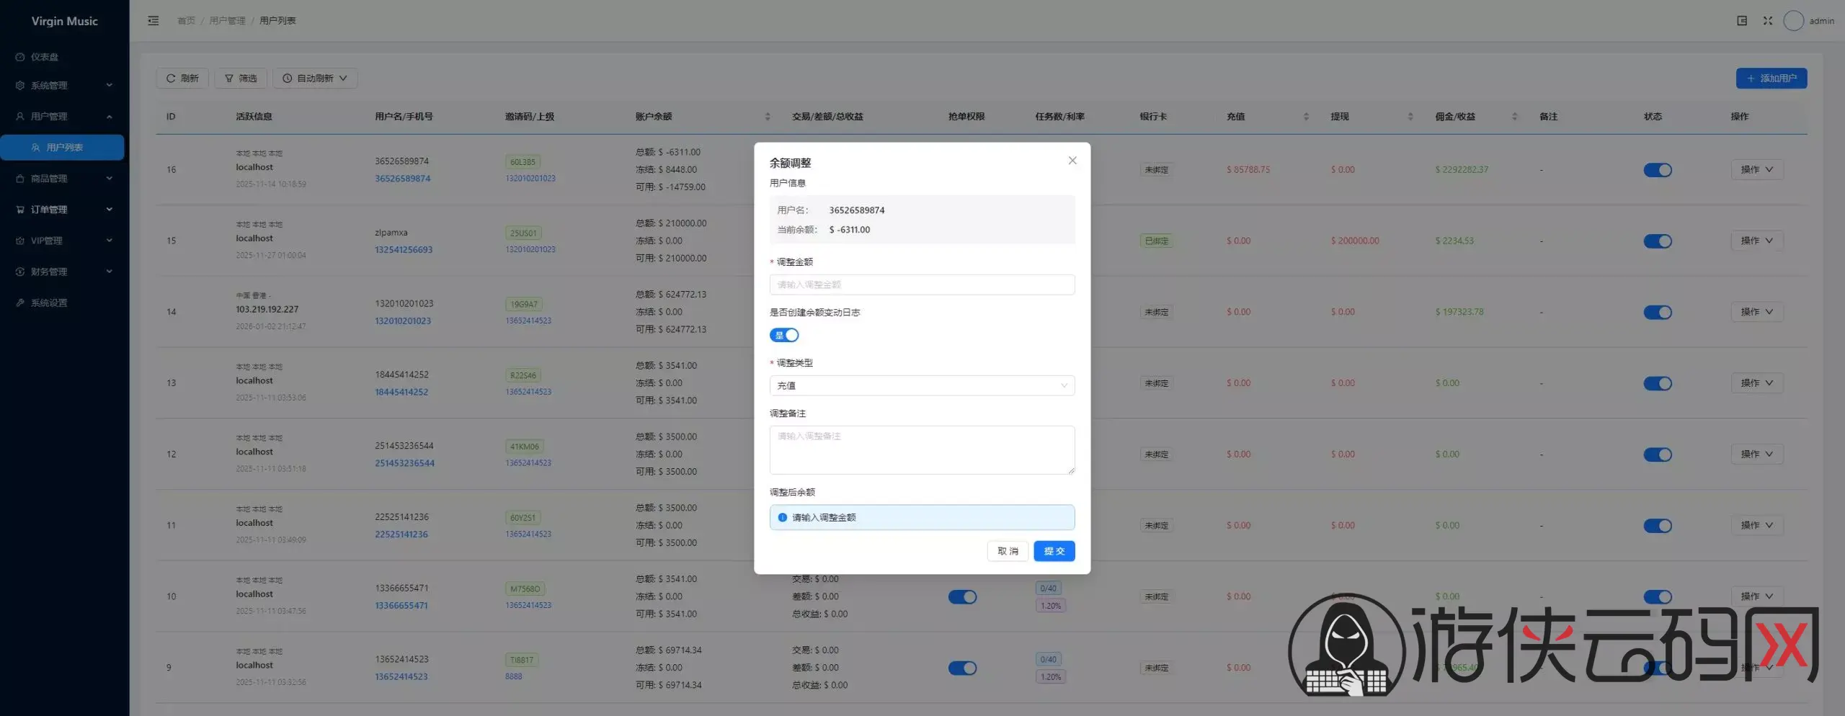Open 仪表盘 dashboard from the sidebar

[45, 57]
